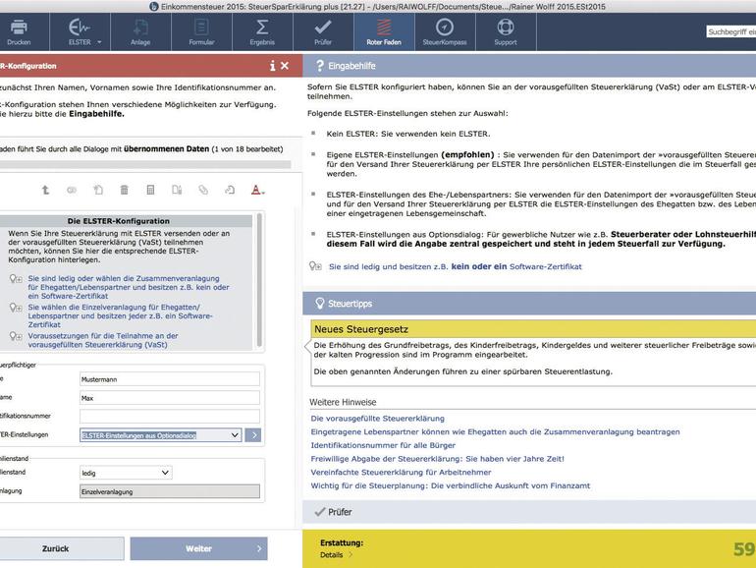The width and height of the screenshot is (756, 568).
Task: Open Erstattung Details link
Action: [x=336, y=555]
